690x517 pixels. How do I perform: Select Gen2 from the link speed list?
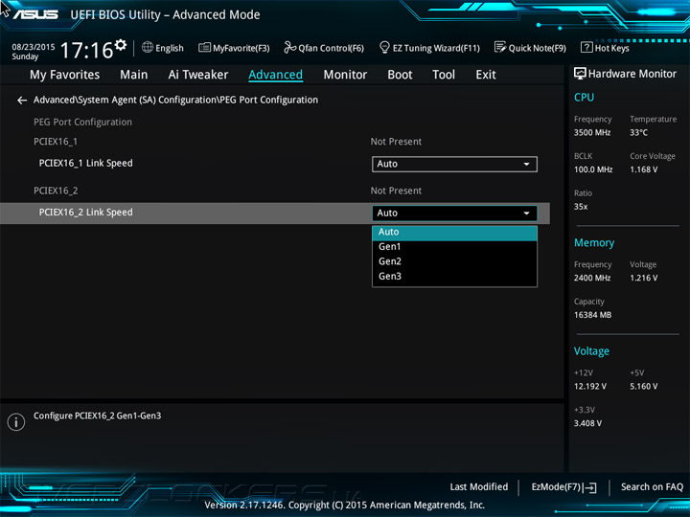pos(454,261)
